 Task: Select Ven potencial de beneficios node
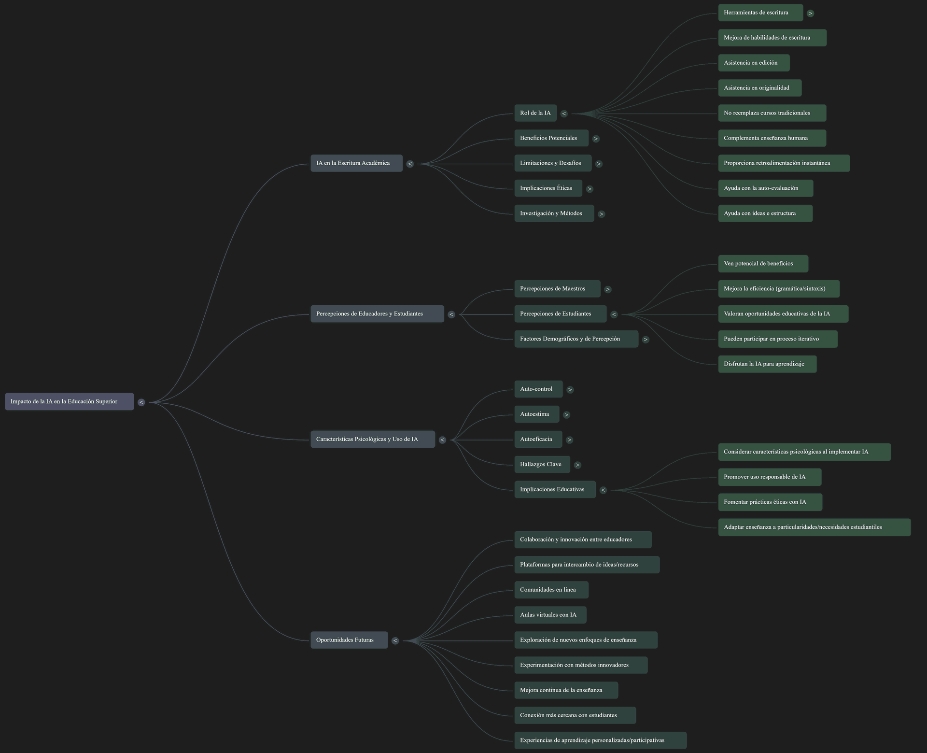(763, 264)
